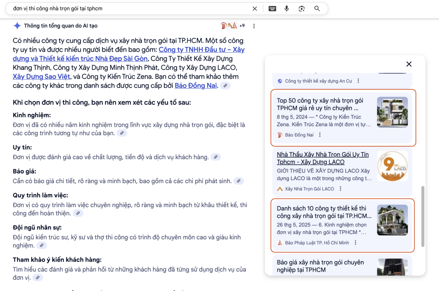Open Nhà Thầu Xây Nhà Trọn Gói LACO result
439x291 pixels.
(322, 158)
